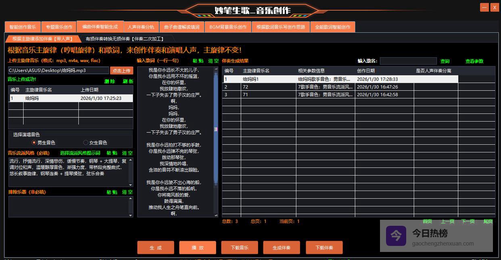Image resolution: width=501 pixels, height=260 pixels.
Task: Go to 下一页 of the results
Action: click(468, 221)
